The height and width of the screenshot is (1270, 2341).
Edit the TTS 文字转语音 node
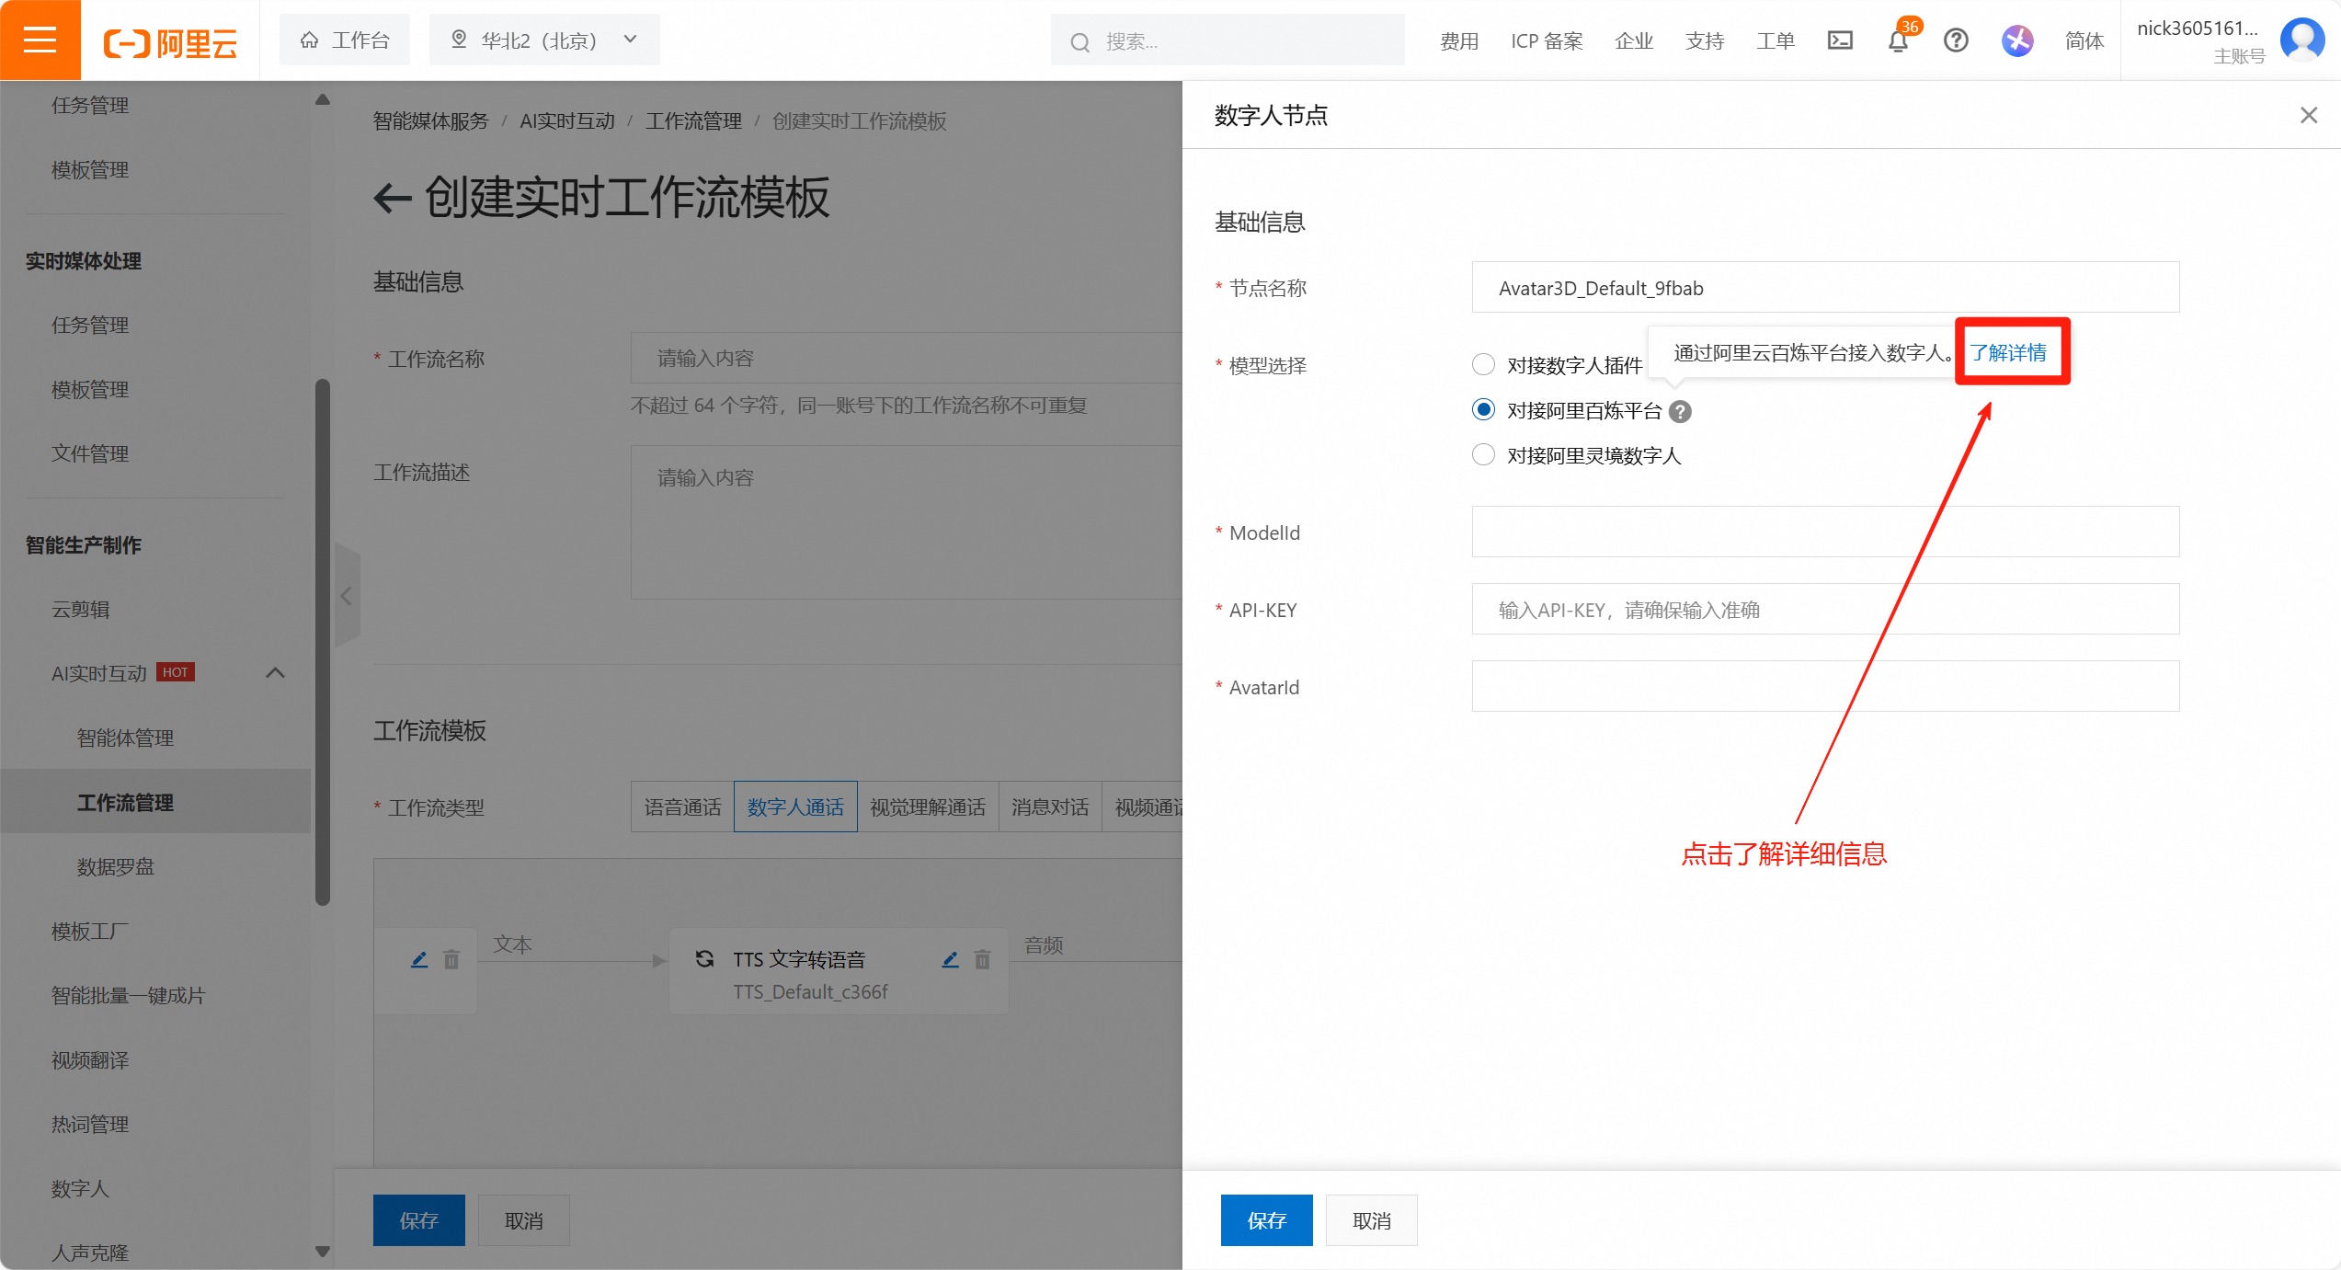(951, 960)
